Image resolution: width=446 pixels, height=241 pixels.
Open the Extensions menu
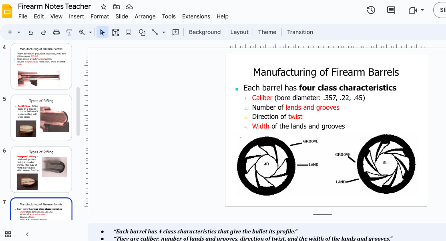pos(196,16)
